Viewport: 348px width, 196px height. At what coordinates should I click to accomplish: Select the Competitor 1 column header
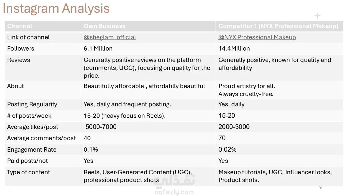click(278, 26)
